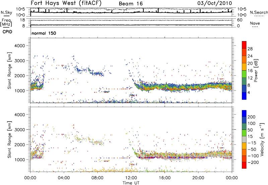The image size is (268, 185).
Task: Pick the red bottom velocity colorbar swatch
Action: (x=244, y=165)
